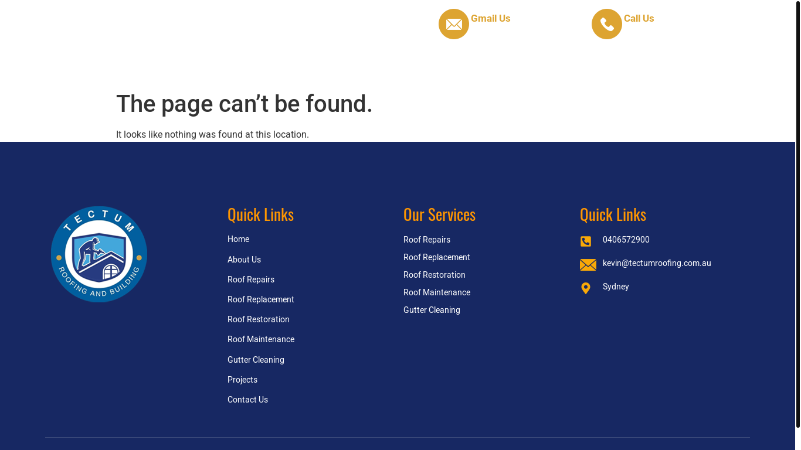Open Roof Repairs in Quick Links
Viewport: 801px width, 450px height.
click(x=251, y=279)
